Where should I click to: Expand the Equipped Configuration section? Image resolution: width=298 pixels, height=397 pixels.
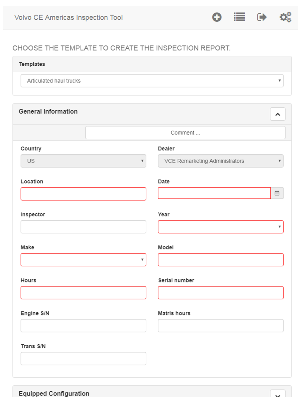278,394
